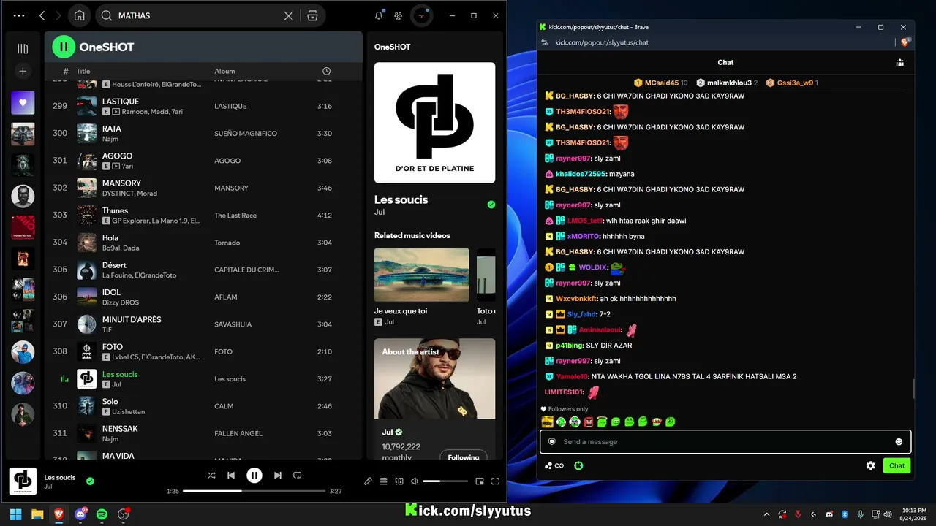
Task: Show hidden system tray icons
Action: [766, 514]
